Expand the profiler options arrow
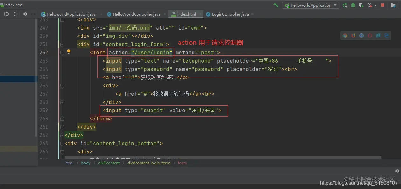 [376, 5]
